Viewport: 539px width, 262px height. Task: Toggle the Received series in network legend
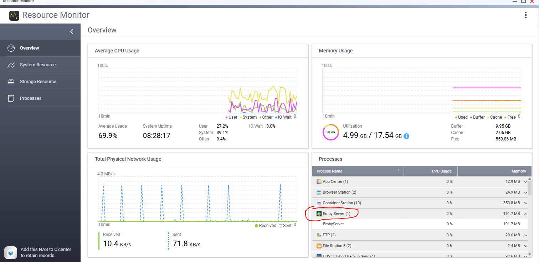coord(266,226)
